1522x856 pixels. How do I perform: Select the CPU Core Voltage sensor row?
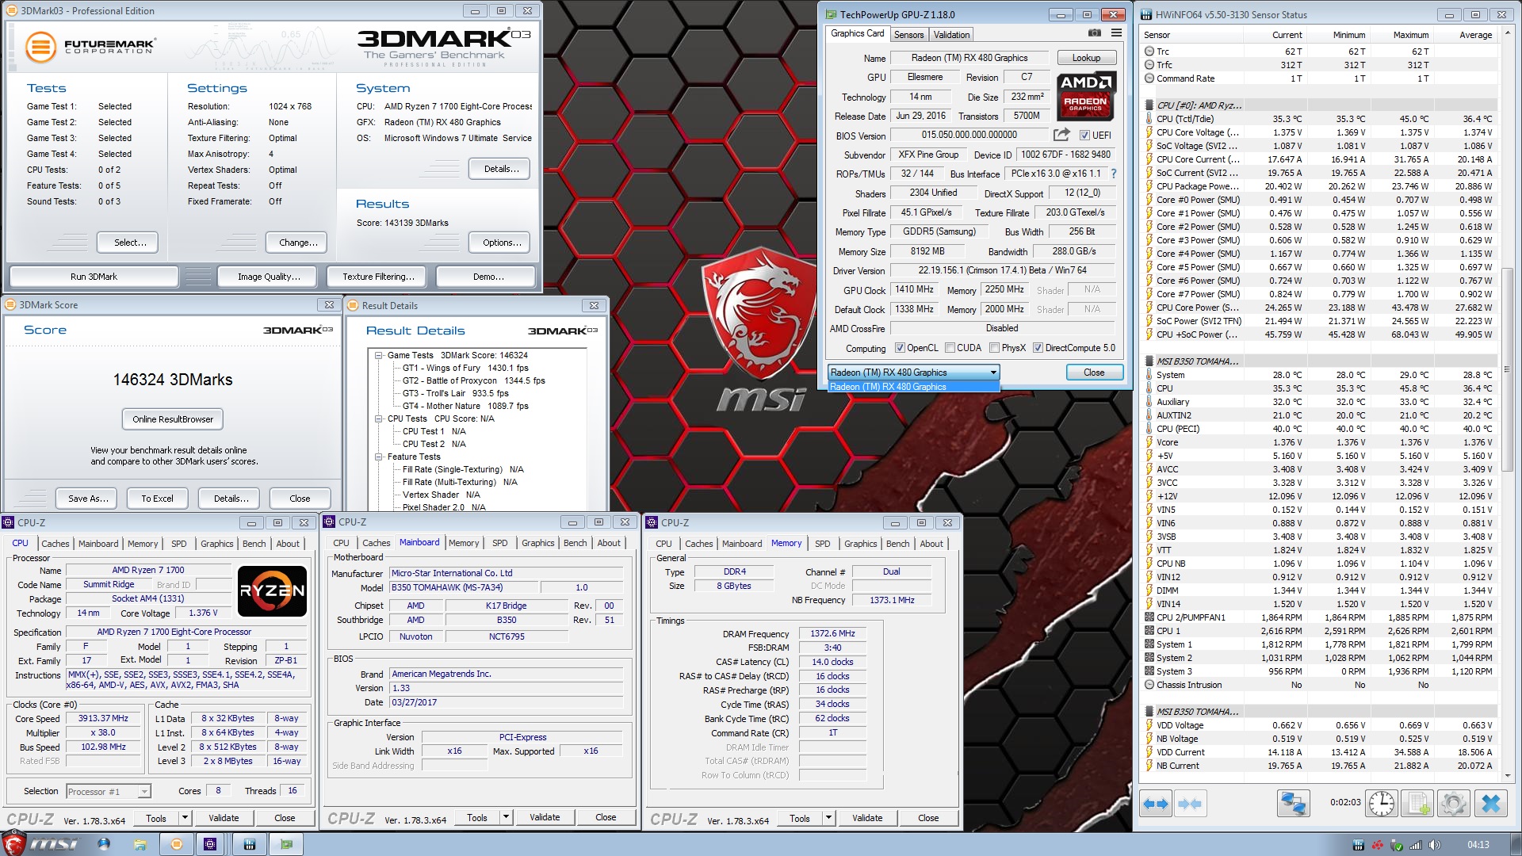1321,132
